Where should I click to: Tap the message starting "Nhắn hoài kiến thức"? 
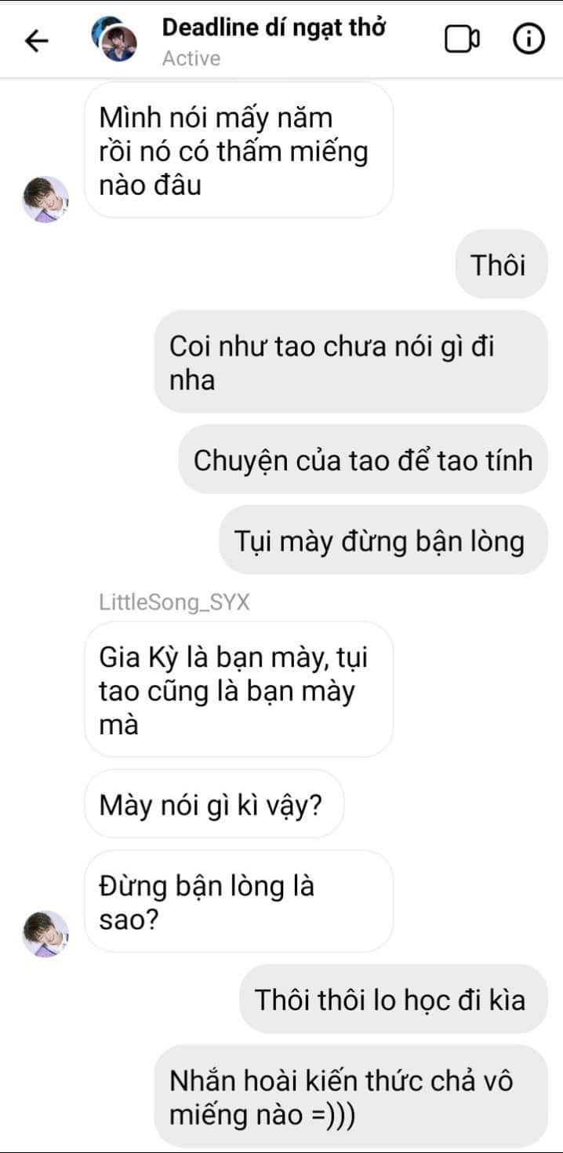click(x=350, y=1096)
